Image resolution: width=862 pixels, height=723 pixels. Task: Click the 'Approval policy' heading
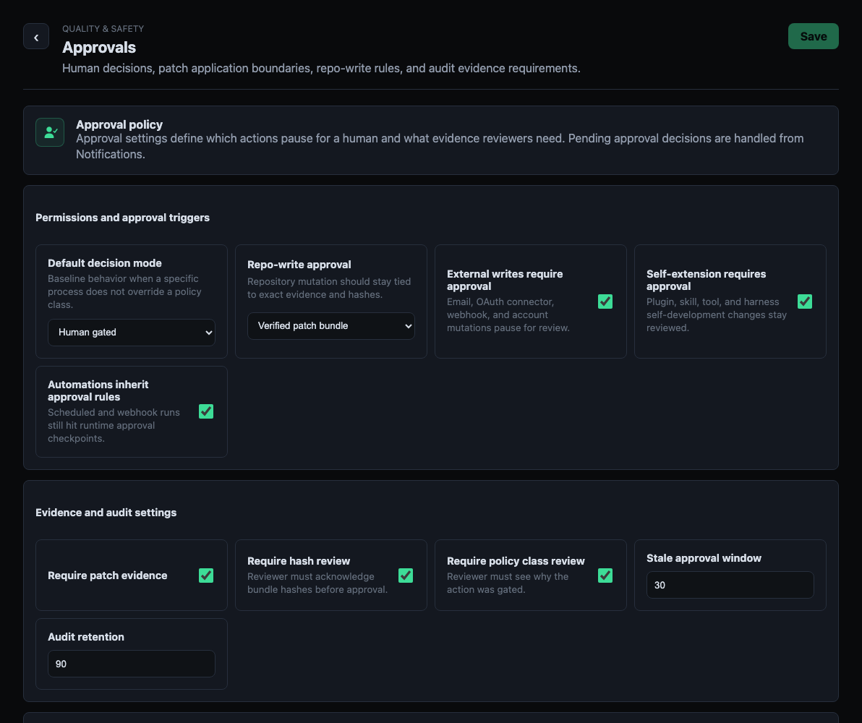coord(119,125)
